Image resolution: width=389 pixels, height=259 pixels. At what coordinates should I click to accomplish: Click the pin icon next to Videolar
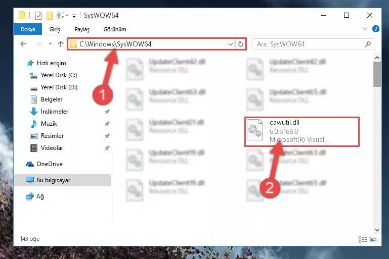coord(107,148)
